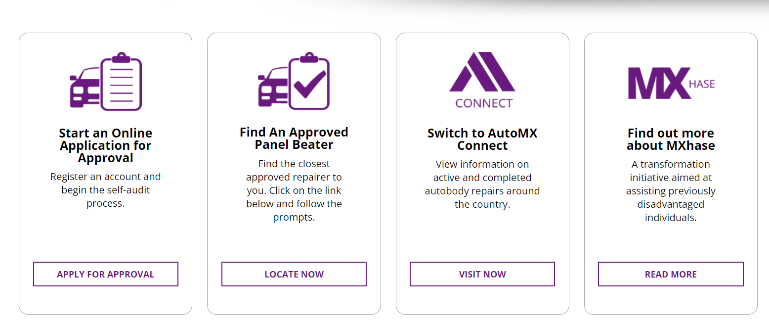Click the APPLY FOR APPROVAL button
Screen dimensions: 769x324
pyautogui.click(x=105, y=274)
